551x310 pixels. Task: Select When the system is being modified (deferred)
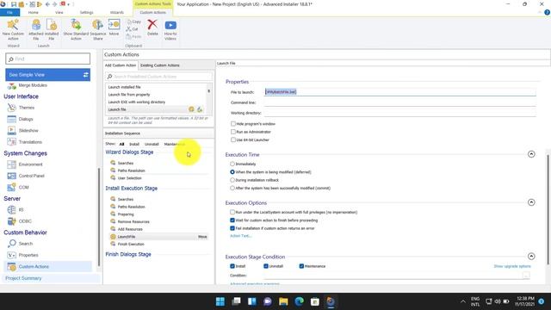click(x=232, y=172)
